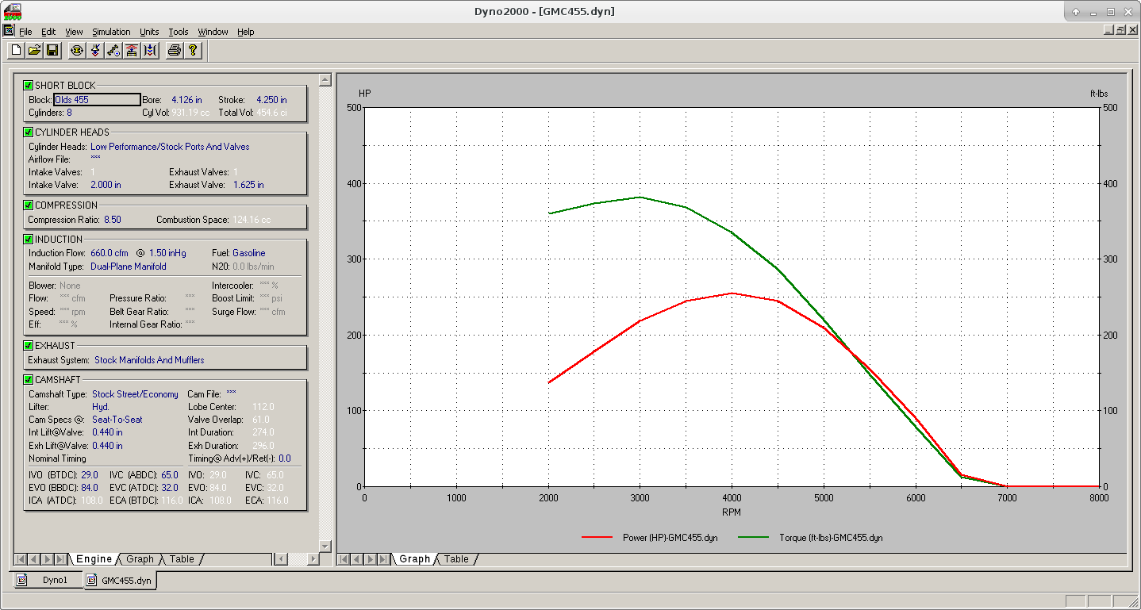This screenshot has height=610, width=1141.
Task: Open the Tools menu
Action: click(x=179, y=32)
